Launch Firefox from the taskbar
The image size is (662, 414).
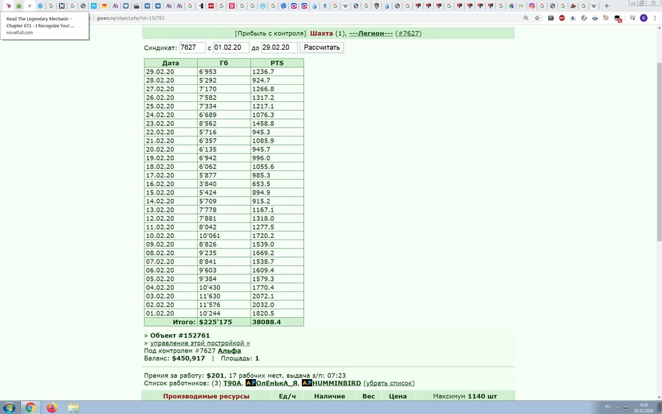coord(52,408)
